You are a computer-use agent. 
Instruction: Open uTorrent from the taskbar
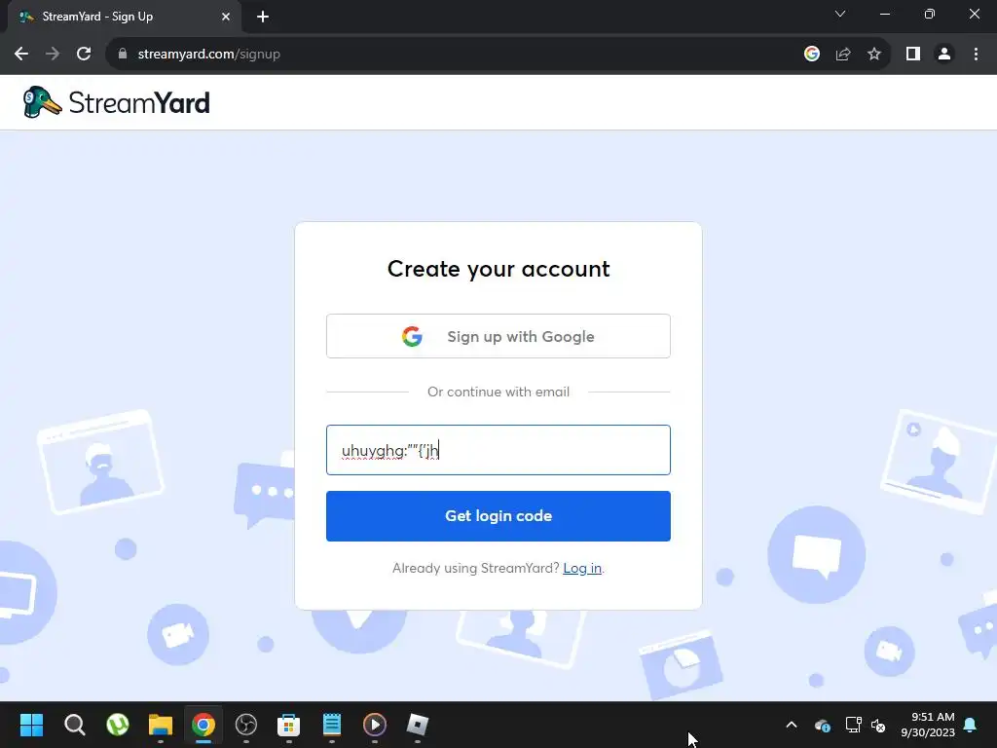[x=118, y=725]
